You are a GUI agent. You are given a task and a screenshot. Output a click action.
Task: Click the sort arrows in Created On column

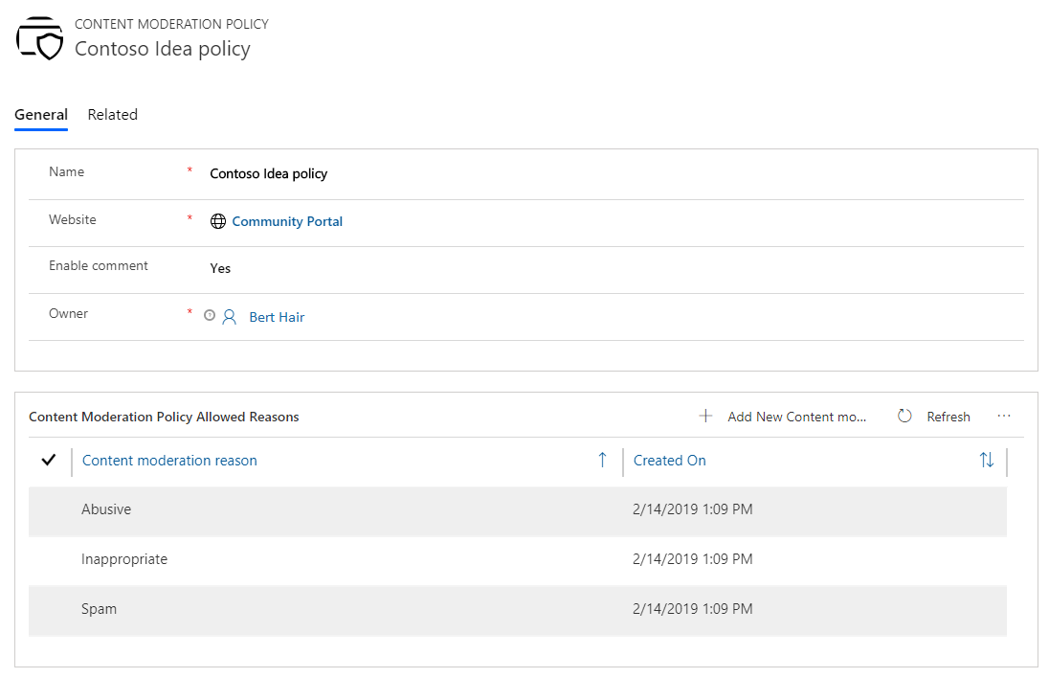pyautogui.click(x=987, y=460)
